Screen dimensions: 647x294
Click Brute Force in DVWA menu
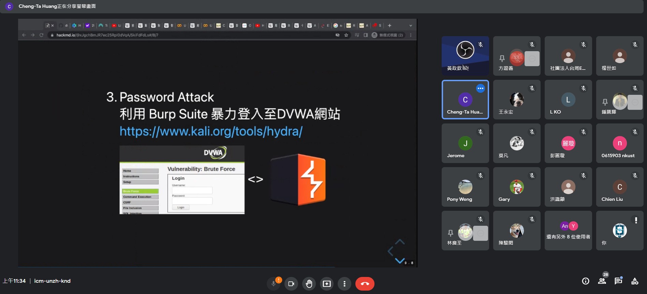coord(140,191)
